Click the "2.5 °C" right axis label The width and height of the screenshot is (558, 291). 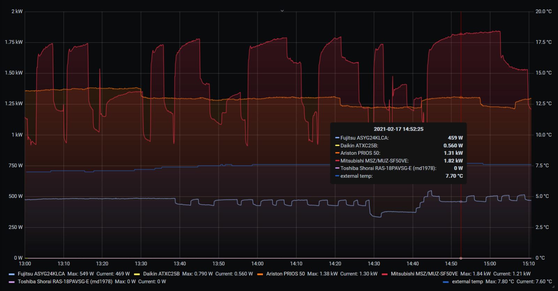[542, 227]
